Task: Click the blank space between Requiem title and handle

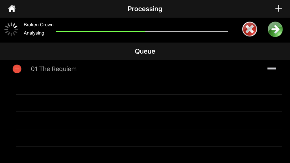Action: 172,69
